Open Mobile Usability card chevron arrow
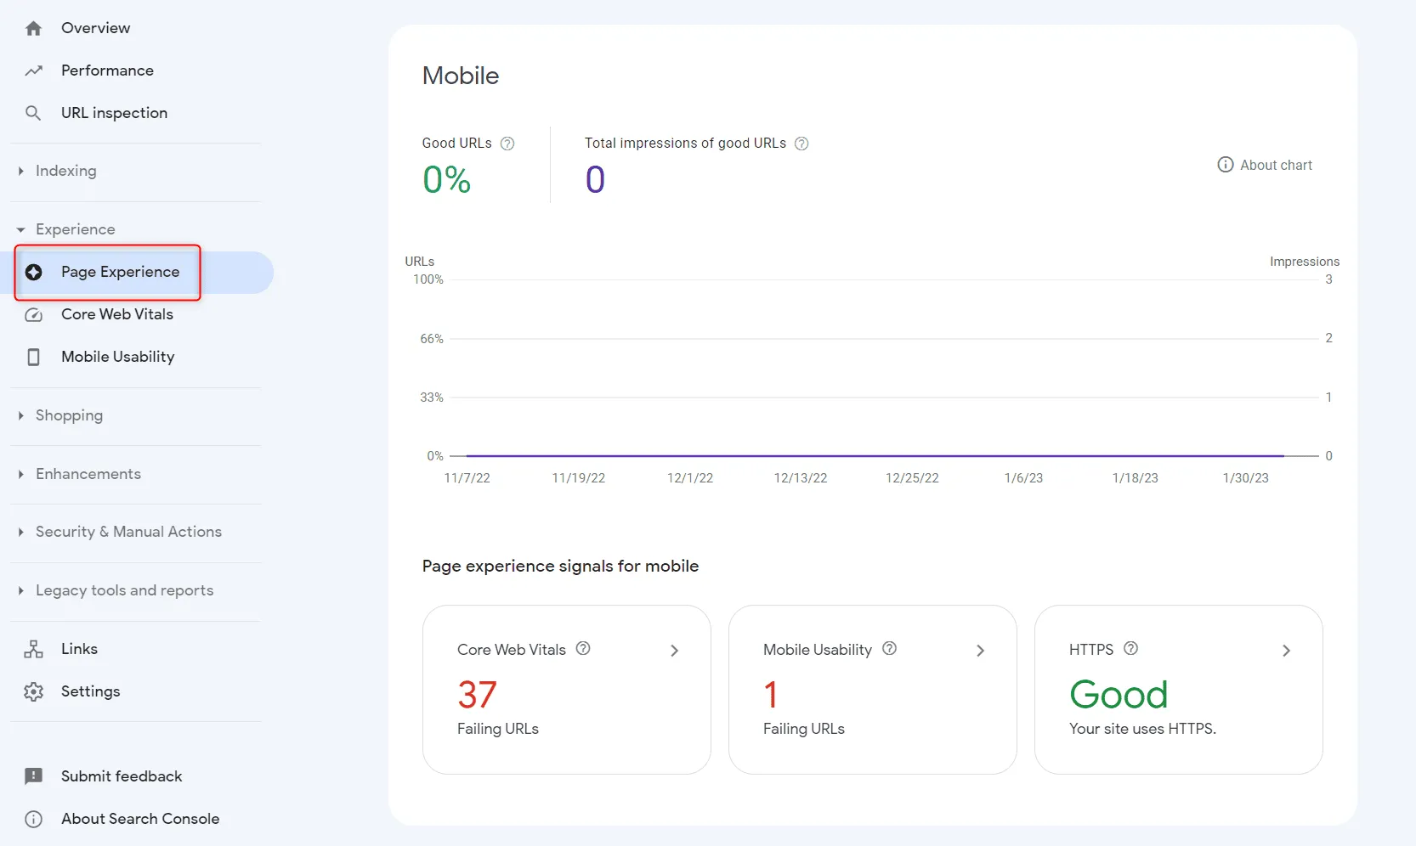This screenshot has width=1416, height=846. tap(980, 651)
